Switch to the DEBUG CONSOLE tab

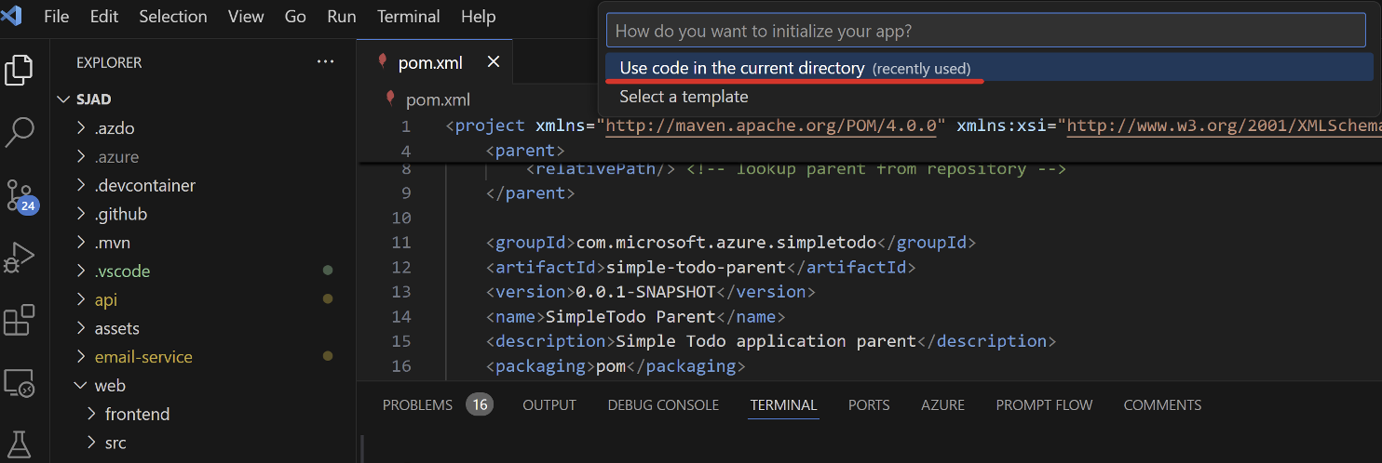663,405
